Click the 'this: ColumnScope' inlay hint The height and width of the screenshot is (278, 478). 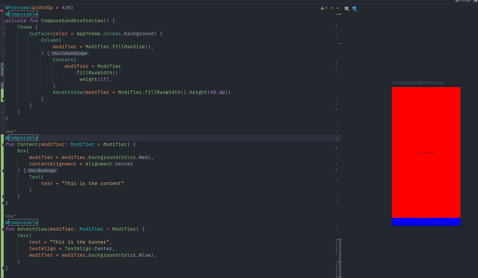[69, 53]
